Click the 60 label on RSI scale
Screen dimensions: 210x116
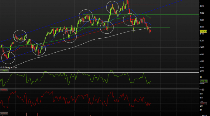202,98
